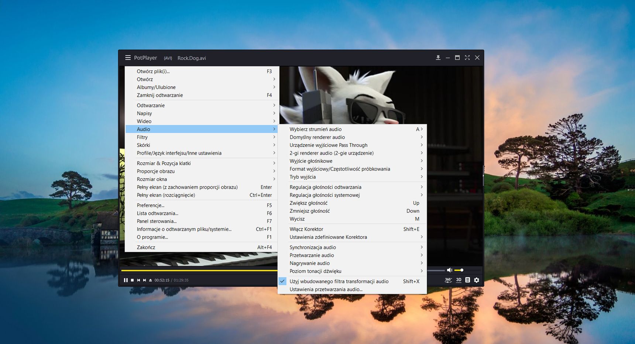
Task: Expand the 'Synchronizacja audio' submenu
Action: 312,247
